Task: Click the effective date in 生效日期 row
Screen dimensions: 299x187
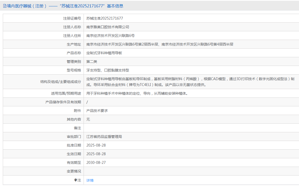Action: 96,154
